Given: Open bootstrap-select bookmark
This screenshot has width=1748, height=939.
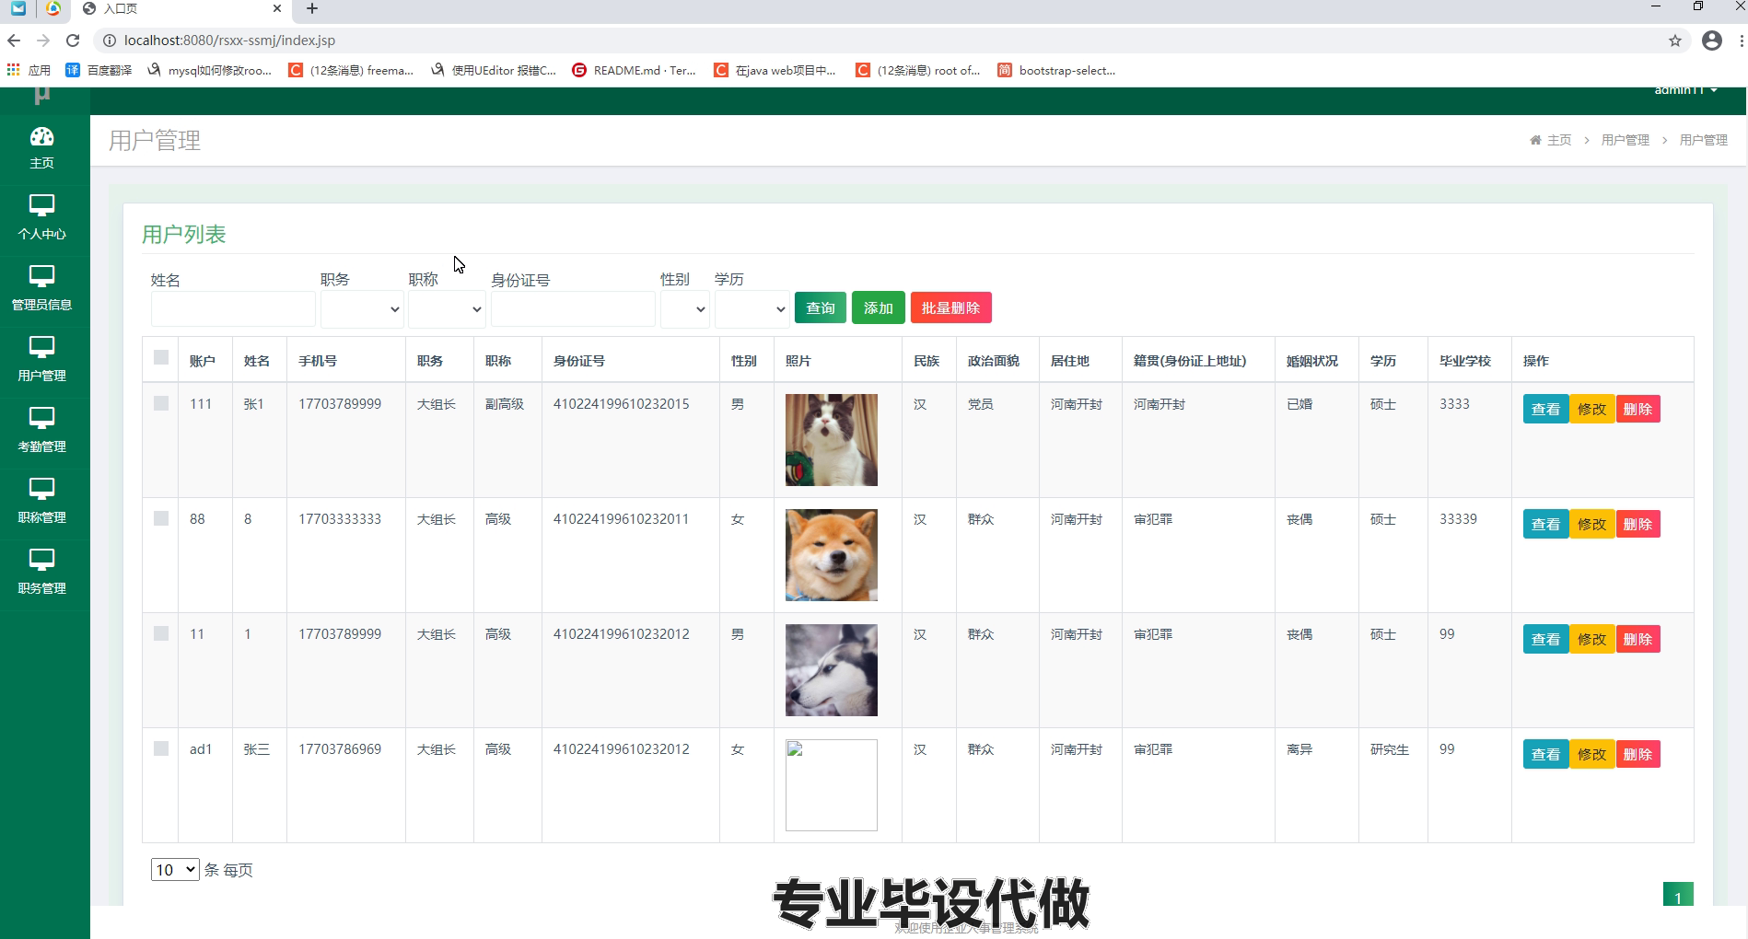Looking at the screenshot, I should click(x=1056, y=70).
